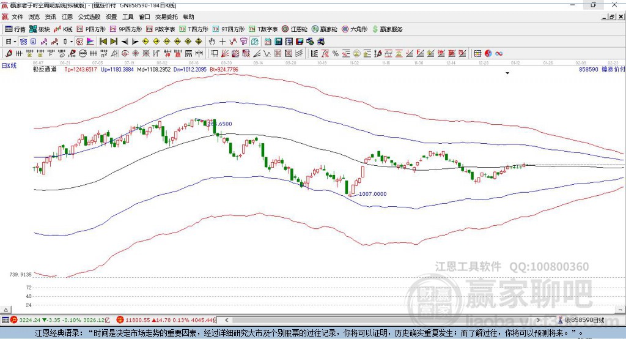The image size is (626, 339).
Task: Open the 交易委托 menu
Action: 166,17
